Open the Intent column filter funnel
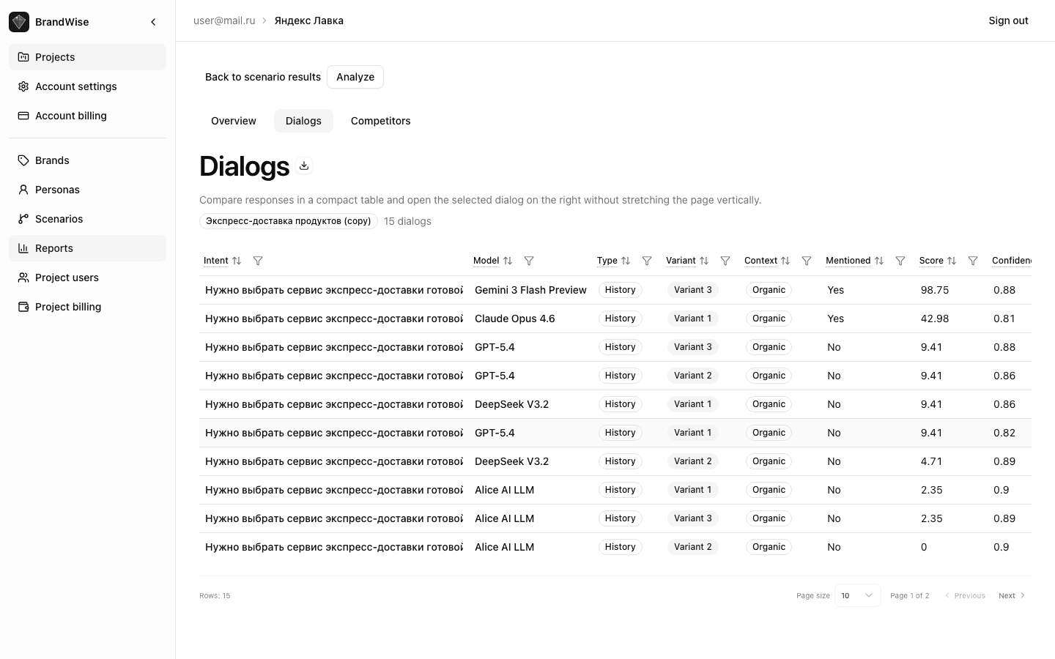The image size is (1055, 659). coord(258,261)
